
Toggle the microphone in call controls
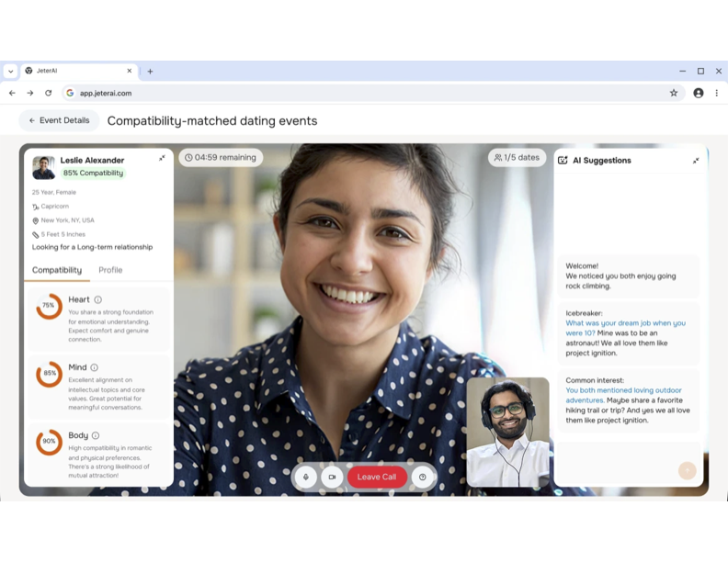click(x=306, y=477)
